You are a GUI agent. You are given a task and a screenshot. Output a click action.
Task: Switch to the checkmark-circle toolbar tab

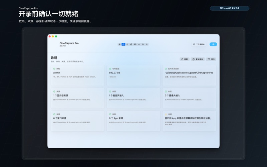(127, 44)
